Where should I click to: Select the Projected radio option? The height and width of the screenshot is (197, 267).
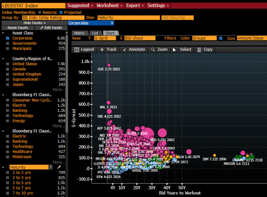[61, 12]
